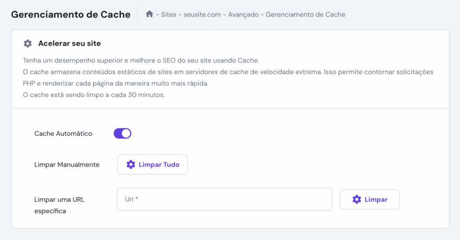Click the home icon in the breadcrumb

(x=150, y=14)
